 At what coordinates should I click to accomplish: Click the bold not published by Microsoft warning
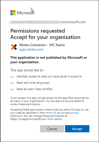[49, 60]
